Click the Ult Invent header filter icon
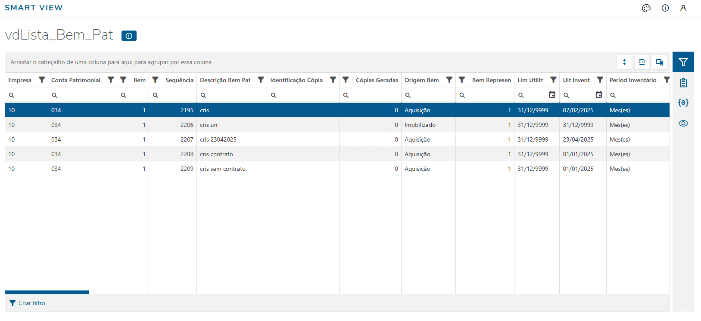701x321 pixels. (600, 80)
